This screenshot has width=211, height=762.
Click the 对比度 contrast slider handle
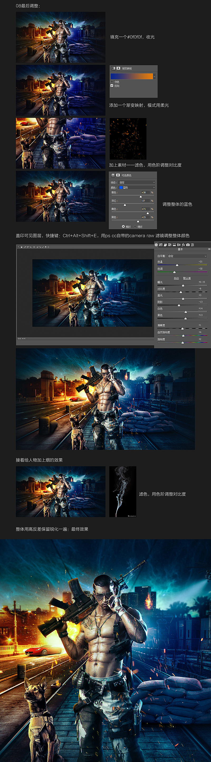point(181,292)
